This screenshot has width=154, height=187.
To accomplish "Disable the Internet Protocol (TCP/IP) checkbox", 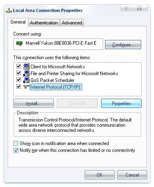I will 18,87.
